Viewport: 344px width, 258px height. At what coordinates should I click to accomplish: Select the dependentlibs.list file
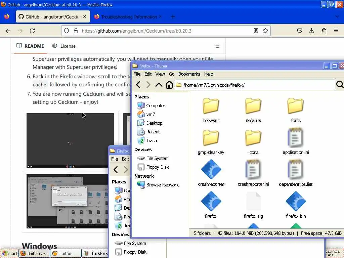coord(296,173)
